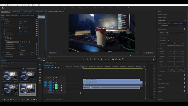Add a marker in the timeline panel

56,68
